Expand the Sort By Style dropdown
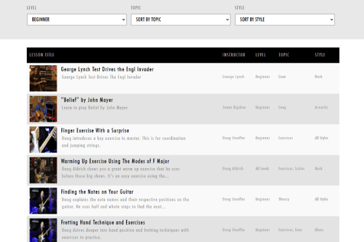Image resolution: width=364 pixels, height=242 pixels. [x=285, y=19]
